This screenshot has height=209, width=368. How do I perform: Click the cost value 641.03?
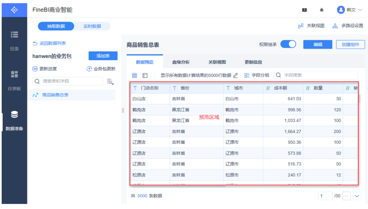294,99
